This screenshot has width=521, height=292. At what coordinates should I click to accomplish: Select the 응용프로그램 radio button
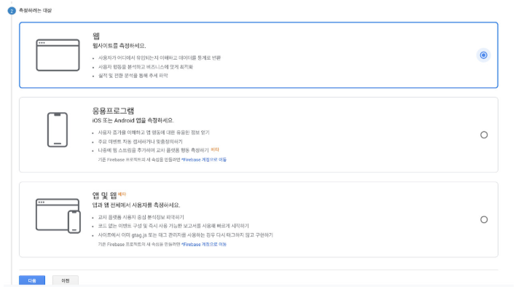click(x=484, y=135)
